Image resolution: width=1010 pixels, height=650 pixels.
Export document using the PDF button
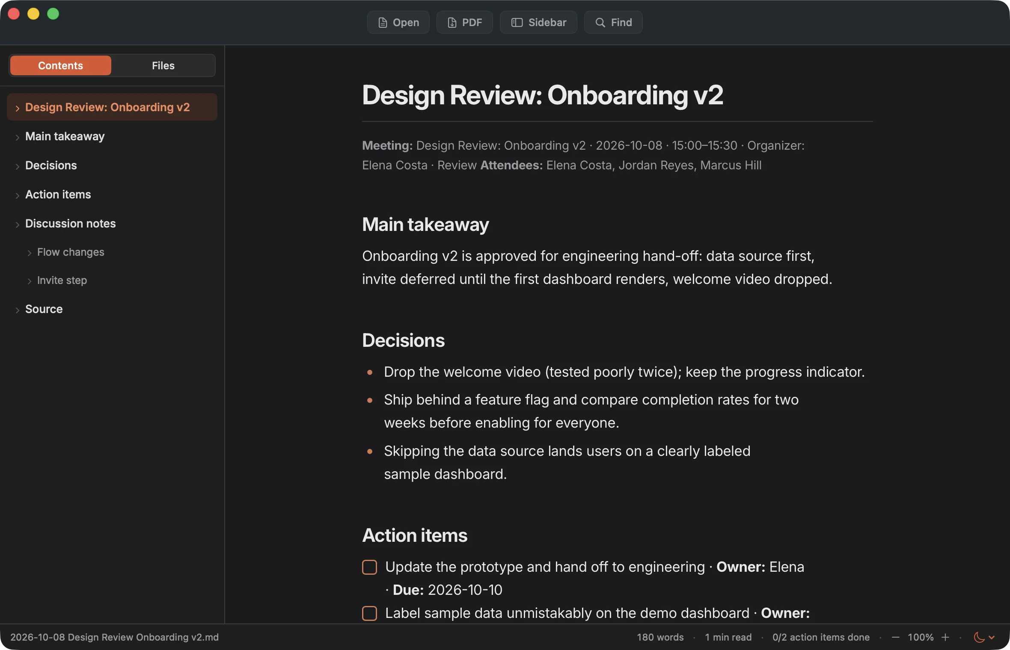464,22
